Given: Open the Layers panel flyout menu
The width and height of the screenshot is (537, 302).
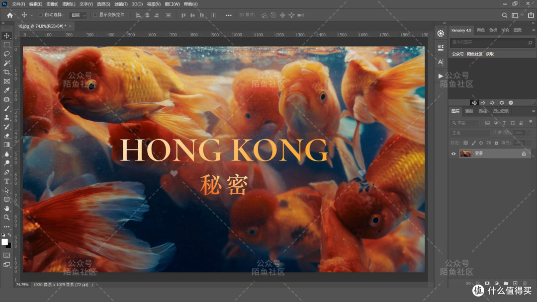Looking at the screenshot, I should pyautogui.click(x=533, y=111).
